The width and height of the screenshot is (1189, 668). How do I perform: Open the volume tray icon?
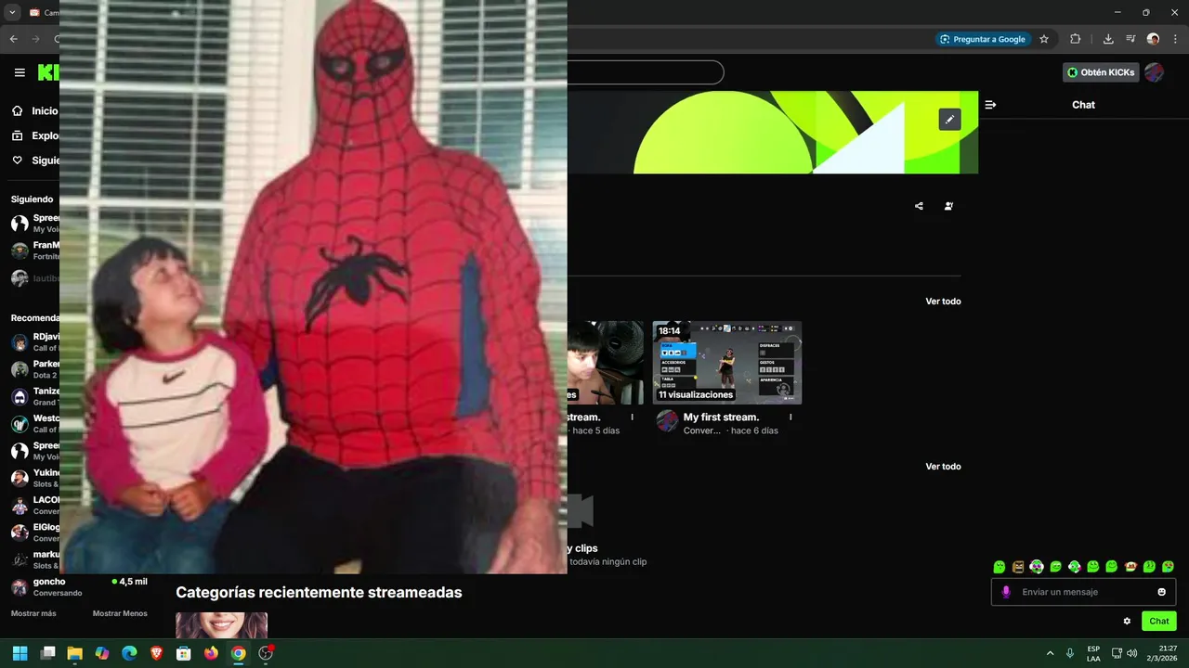[1132, 653]
